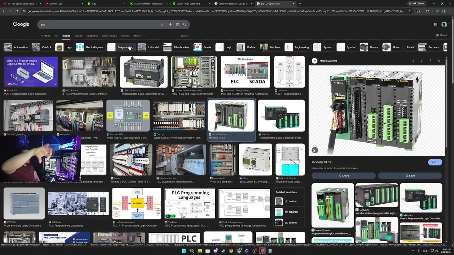
Task: Open the OMRON Programmable Logic Controllers thumbnail
Action: (x=144, y=72)
